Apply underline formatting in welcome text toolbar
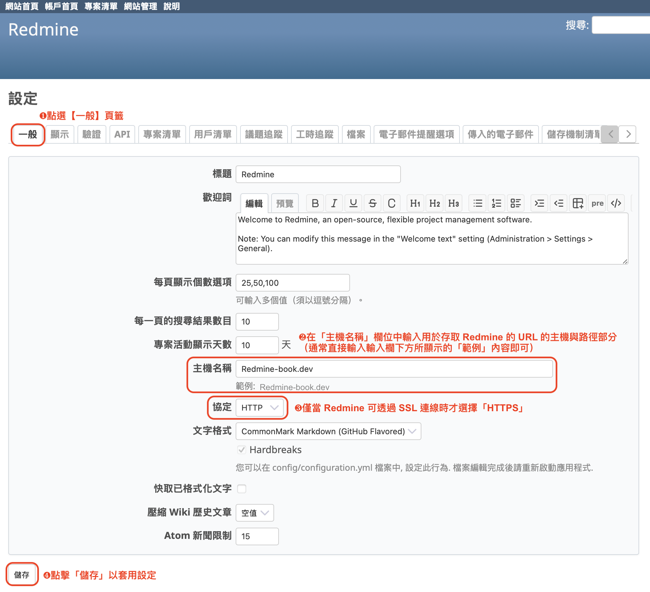This screenshot has height=592, width=650. pyautogui.click(x=353, y=203)
